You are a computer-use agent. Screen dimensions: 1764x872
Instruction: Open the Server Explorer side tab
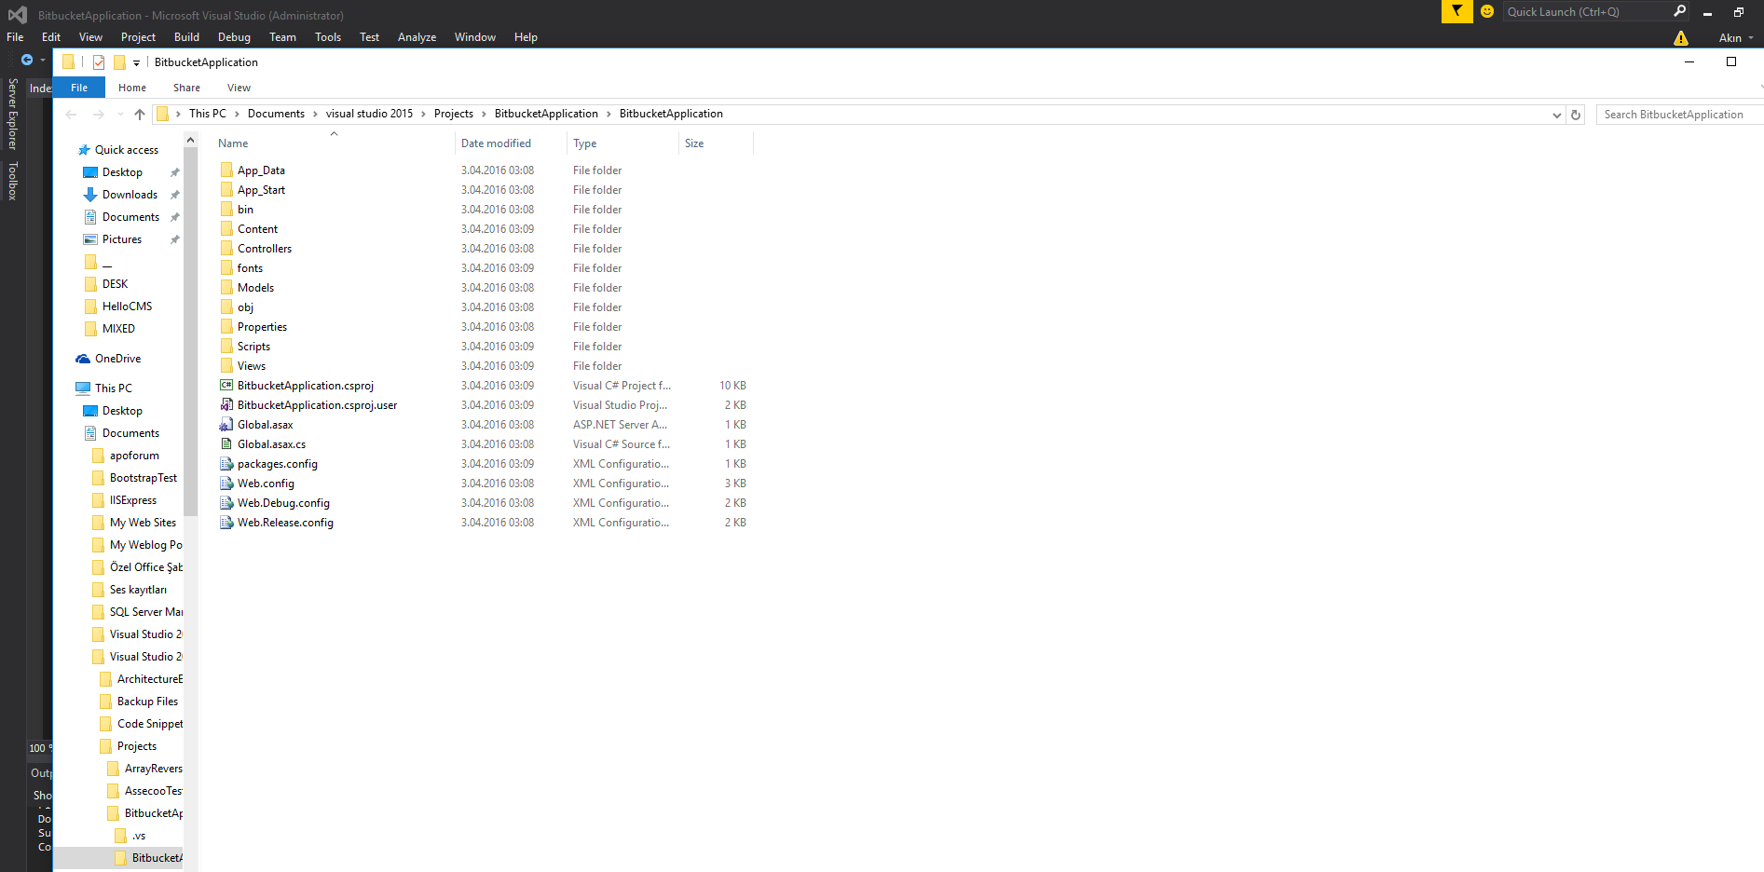point(13,114)
